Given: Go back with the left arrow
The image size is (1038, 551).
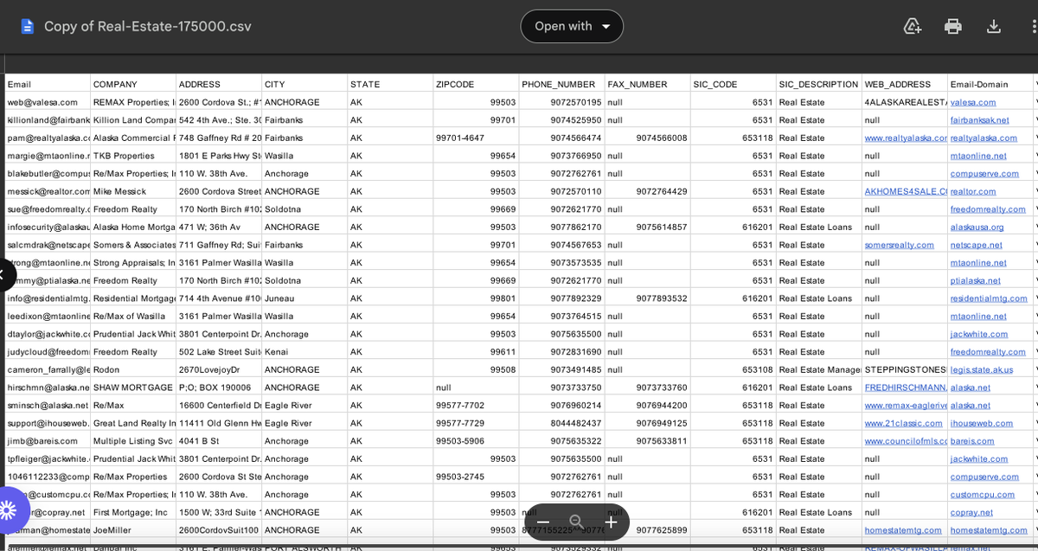Looking at the screenshot, I should pyautogui.click(x=3, y=275).
